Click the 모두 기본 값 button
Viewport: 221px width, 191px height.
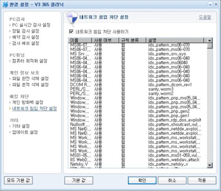point(18,180)
